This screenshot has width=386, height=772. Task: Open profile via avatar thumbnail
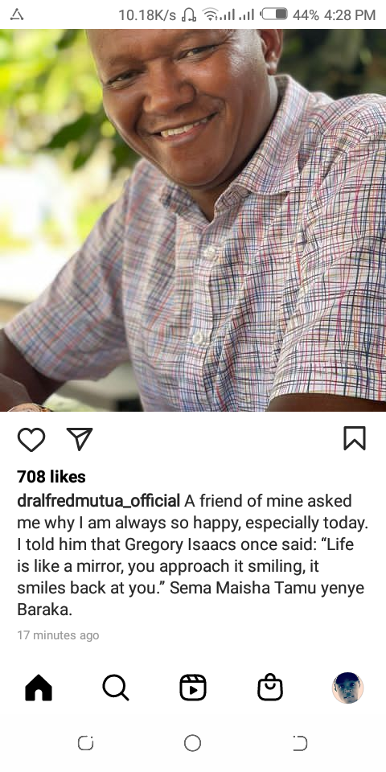347,688
